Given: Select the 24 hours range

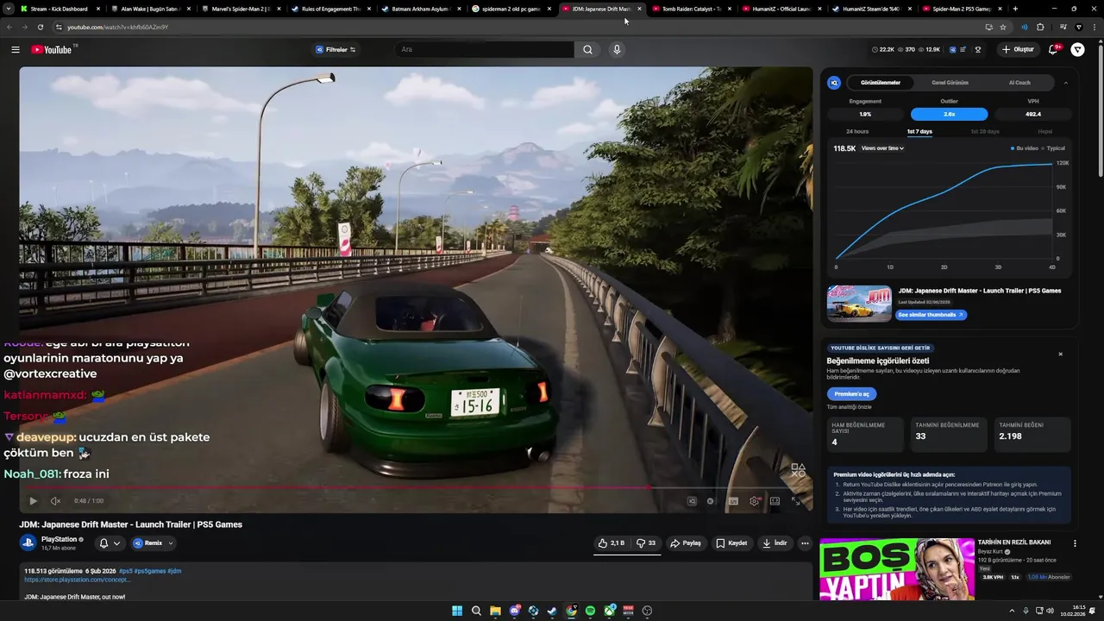Looking at the screenshot, I should click(x=857, y=132).
